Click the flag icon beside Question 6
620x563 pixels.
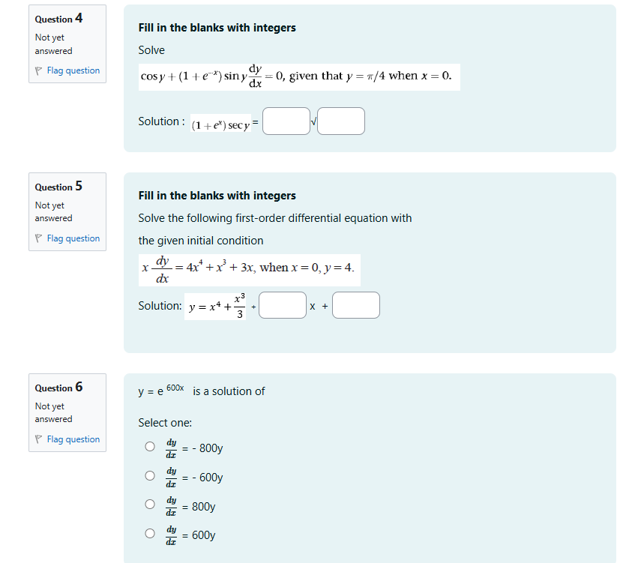point(40,439)
